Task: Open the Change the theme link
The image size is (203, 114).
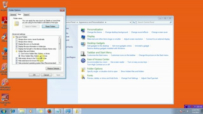Action: (94, 32)
